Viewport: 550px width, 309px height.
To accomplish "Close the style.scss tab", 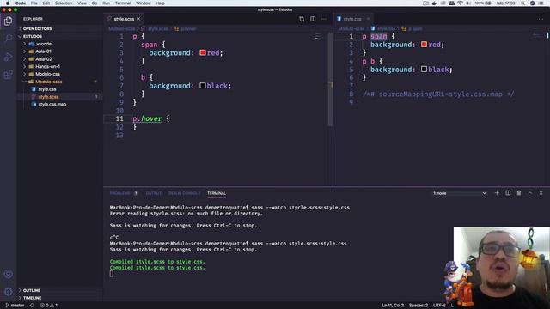I will coord(138,19).
